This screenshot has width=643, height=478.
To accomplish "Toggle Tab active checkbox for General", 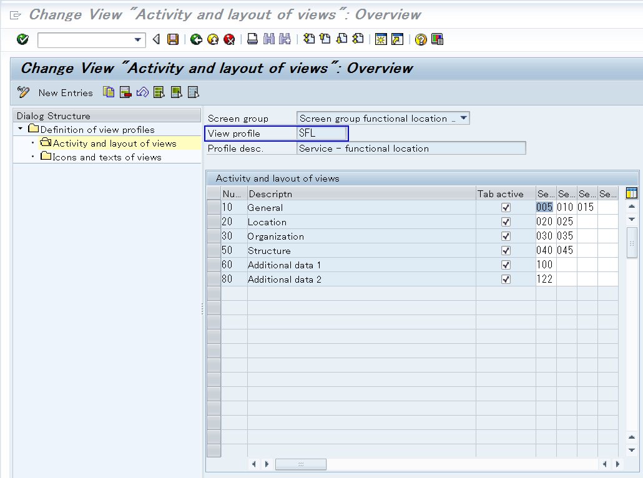I will (x=506, y=207).
